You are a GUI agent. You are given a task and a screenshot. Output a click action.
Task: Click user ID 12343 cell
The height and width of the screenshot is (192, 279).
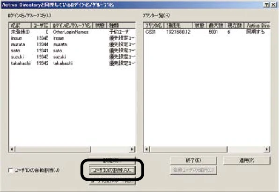42,57
